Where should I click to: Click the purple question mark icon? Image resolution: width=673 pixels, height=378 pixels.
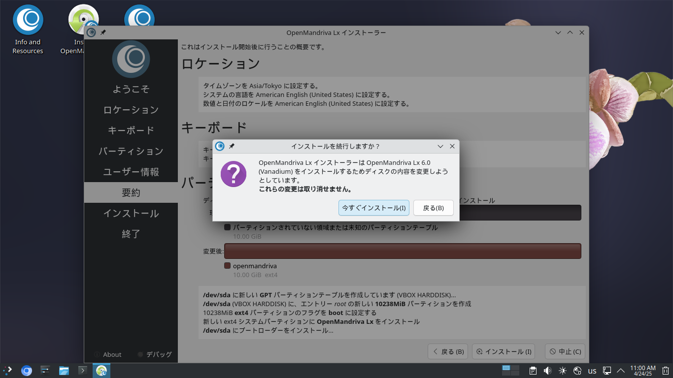pyautogui.click(x=234, y=174)
